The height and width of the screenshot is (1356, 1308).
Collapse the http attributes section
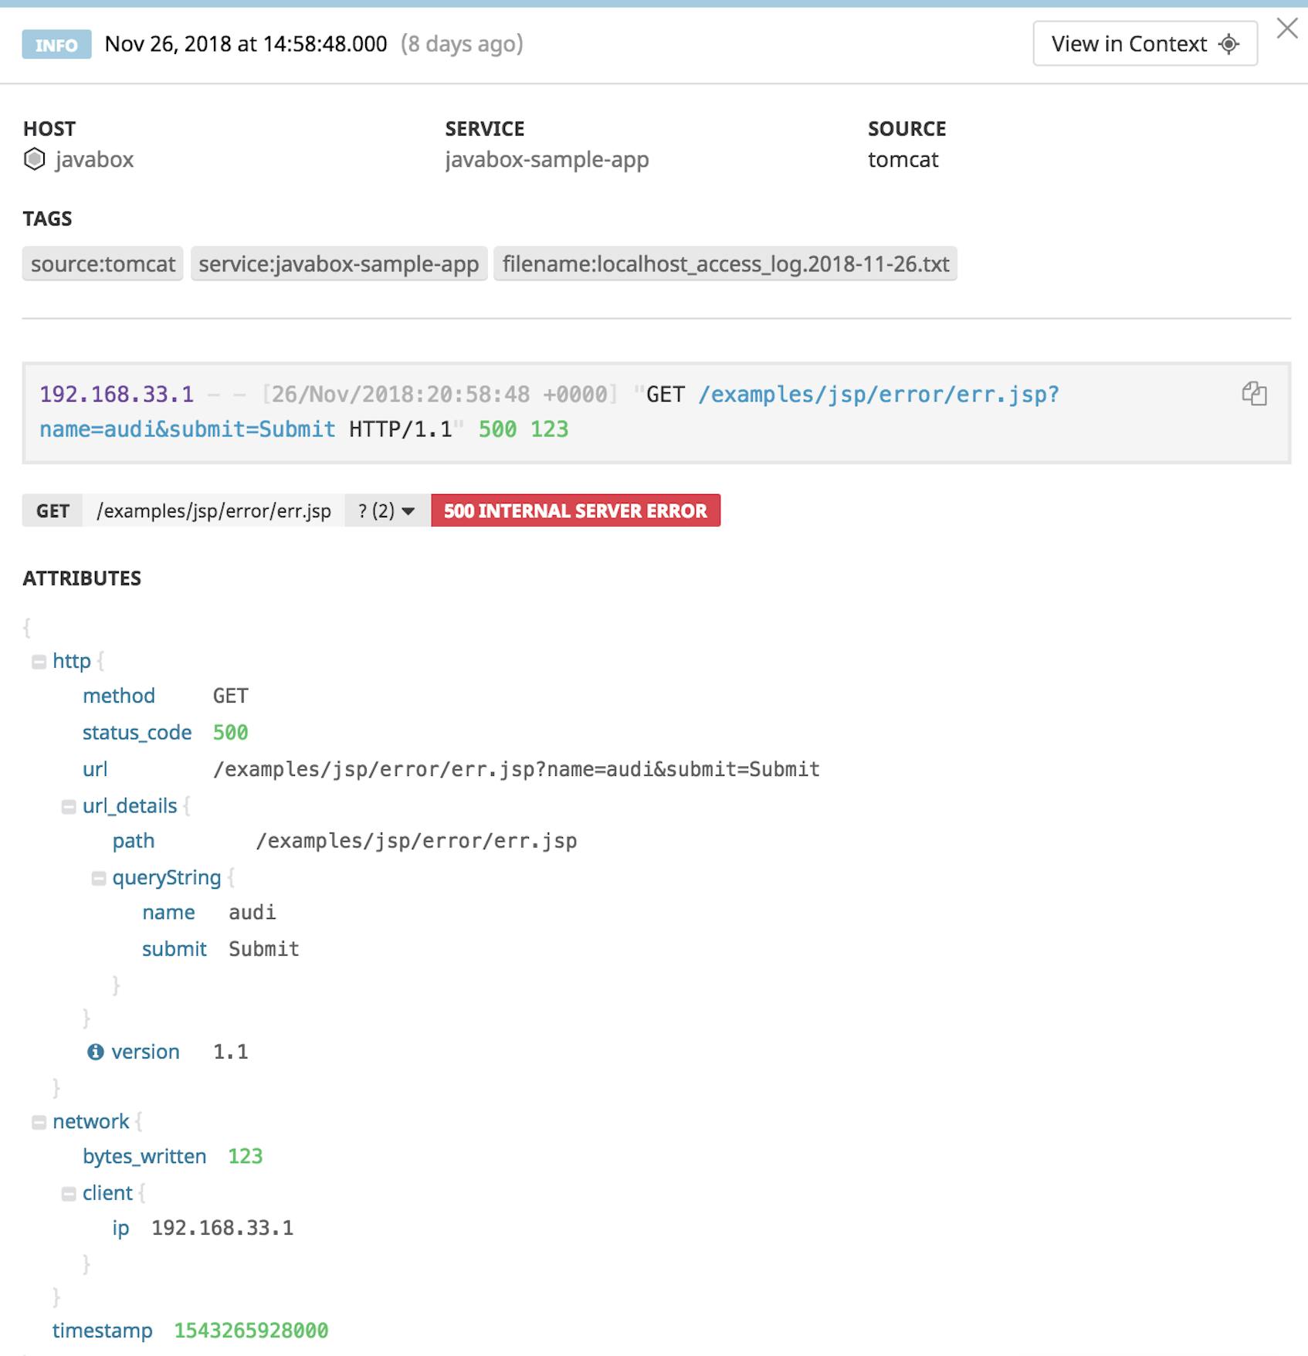pos(39,661)
